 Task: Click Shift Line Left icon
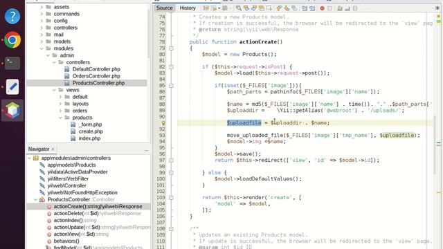305,8
